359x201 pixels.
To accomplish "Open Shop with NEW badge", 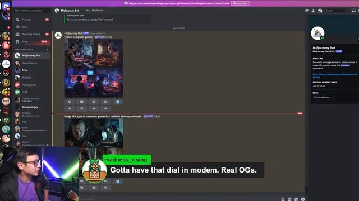I will pyautogui.click(x=31, y=41).
